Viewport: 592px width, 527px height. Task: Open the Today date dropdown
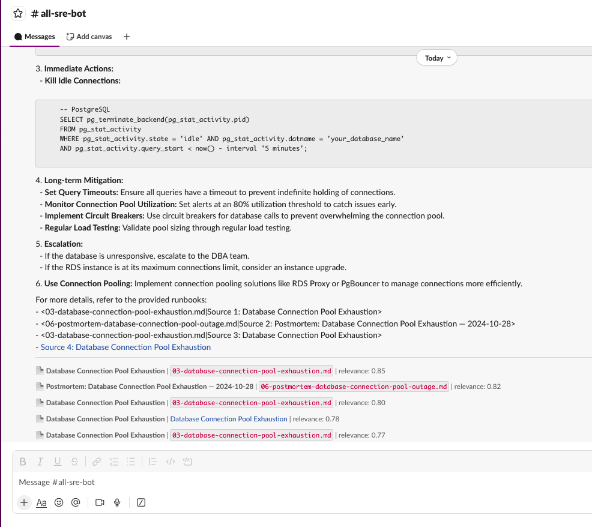(x=436, y=58)
